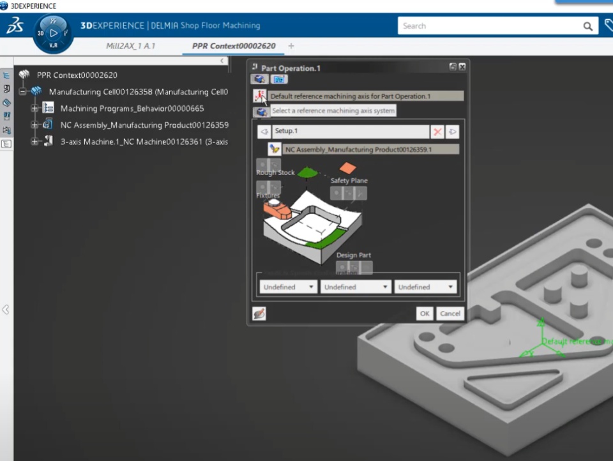Image resolution: width=613 pixels, height=461 pixels.
Task: Delete setup with the red X button
Action: coord(437,132)
